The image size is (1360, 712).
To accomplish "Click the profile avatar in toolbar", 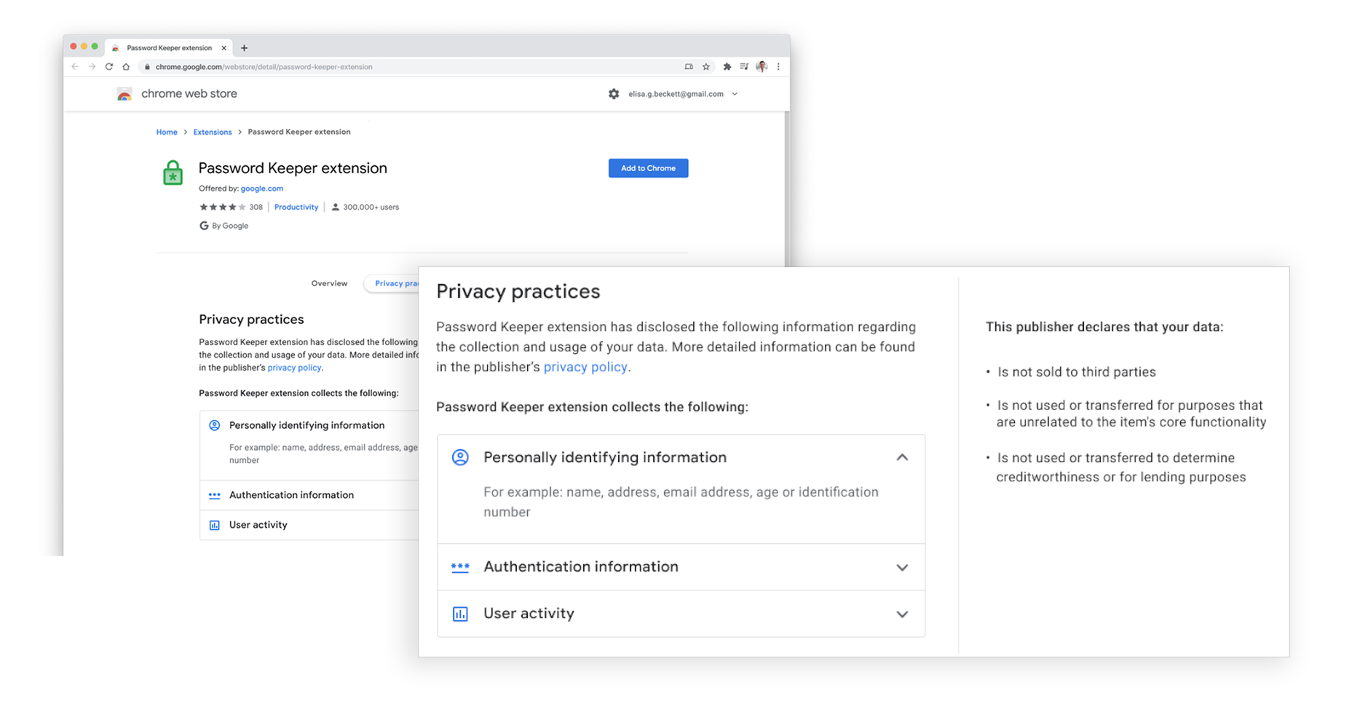I will (762, 67).
